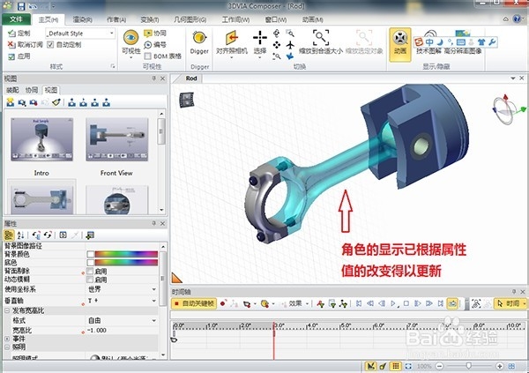Viewport: 529px width, 373px height.
Task: Click the 协同 visibility button
Action: click(155, 34)
